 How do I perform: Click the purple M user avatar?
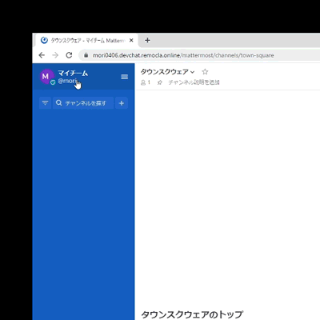pos(46,76)
